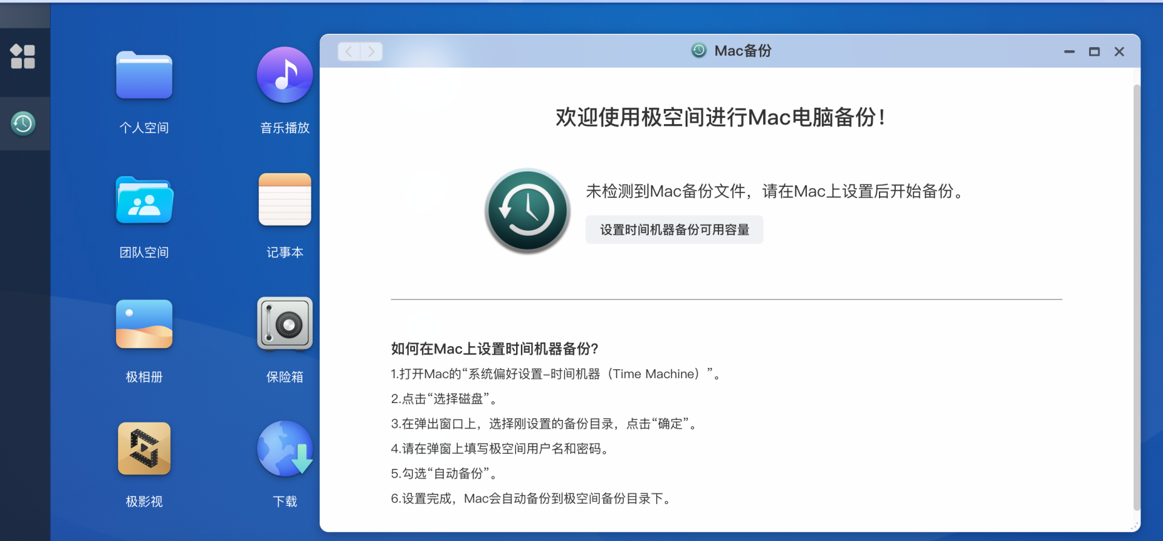
Task: Go forward with the right arrow
Action: [x=371, y=51]
